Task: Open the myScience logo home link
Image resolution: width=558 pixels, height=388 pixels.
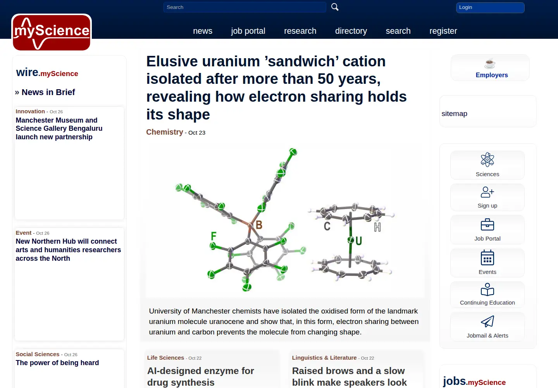Action: click(x=52, y=32)
